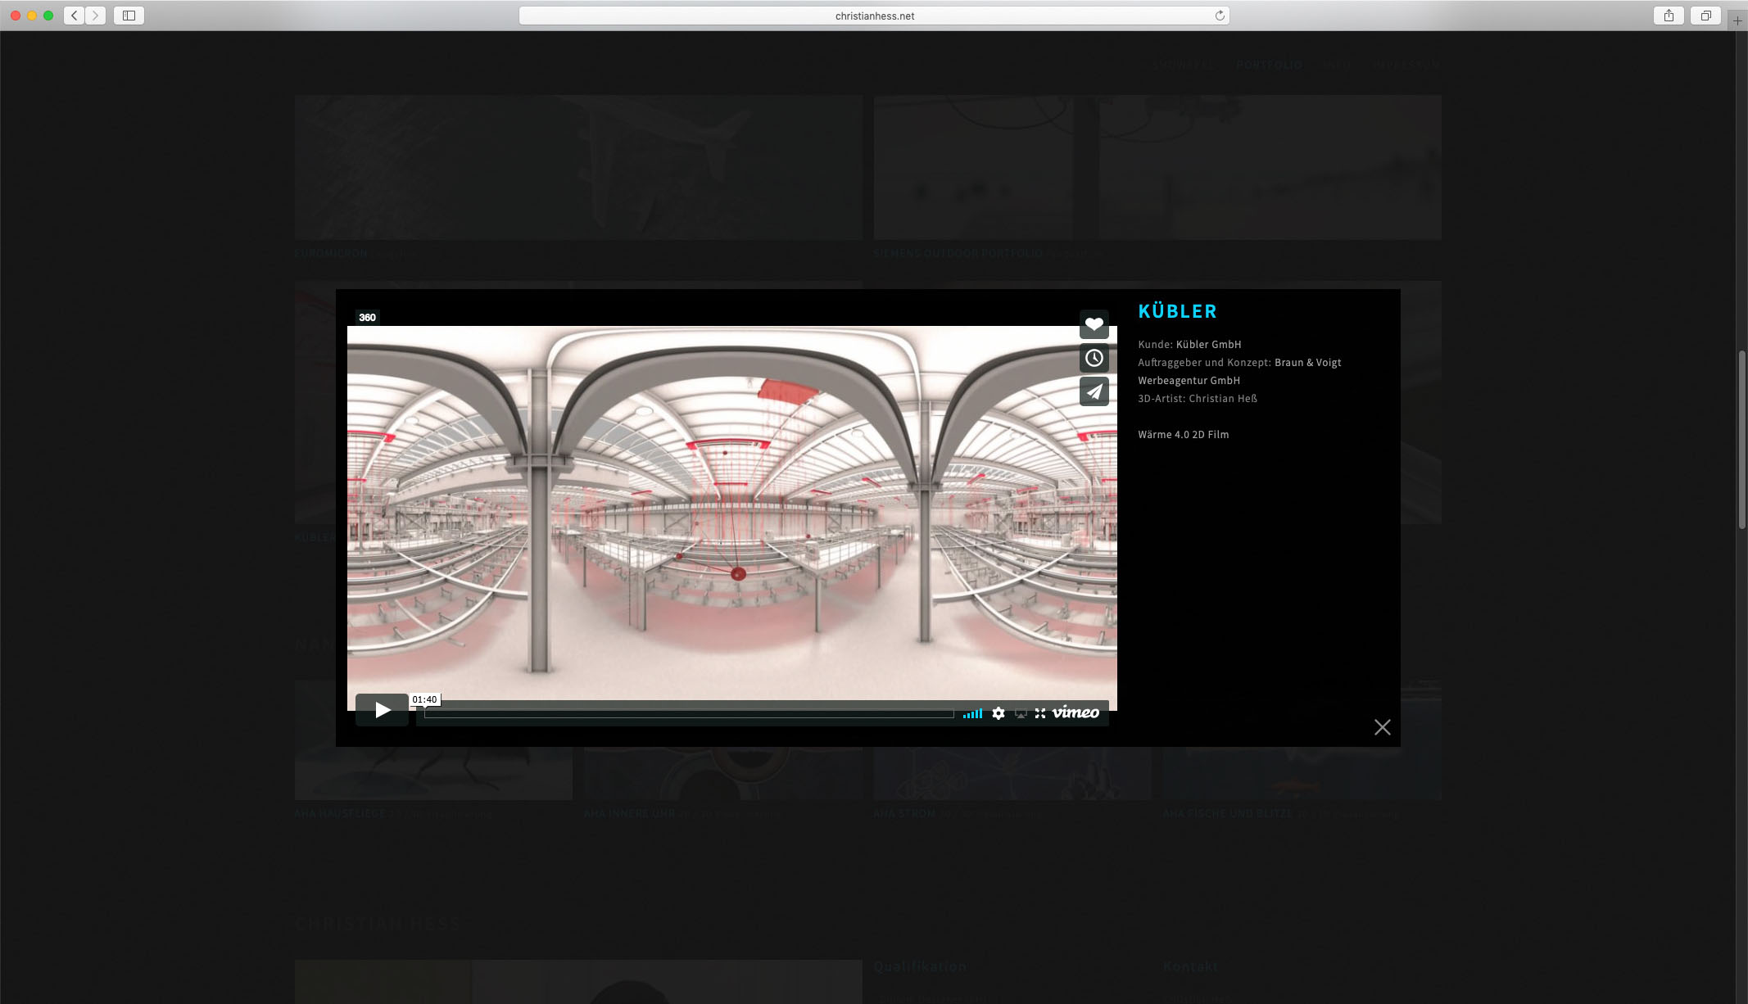Like the video with the heart icon
This screenshot has width=1748, height=1004.
click(x=1094, y=324)
